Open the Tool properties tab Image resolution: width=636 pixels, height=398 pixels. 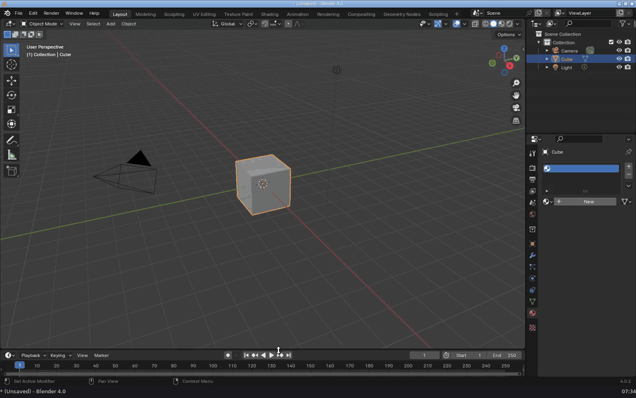(x=533, y=153)
